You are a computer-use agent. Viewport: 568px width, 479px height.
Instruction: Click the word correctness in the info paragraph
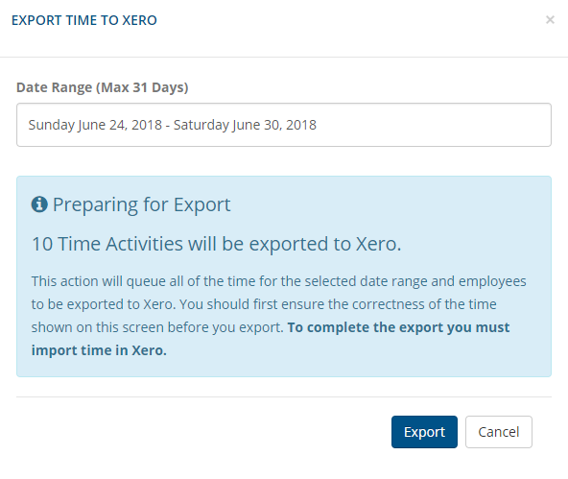click(x=388, y=304)
